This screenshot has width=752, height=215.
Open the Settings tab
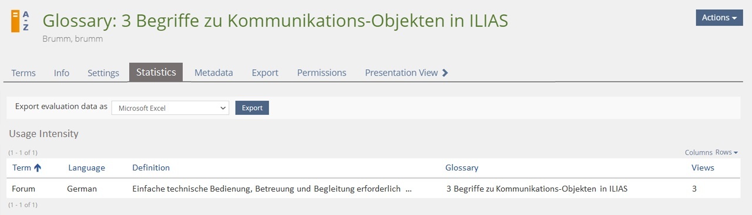click(103, 73)
